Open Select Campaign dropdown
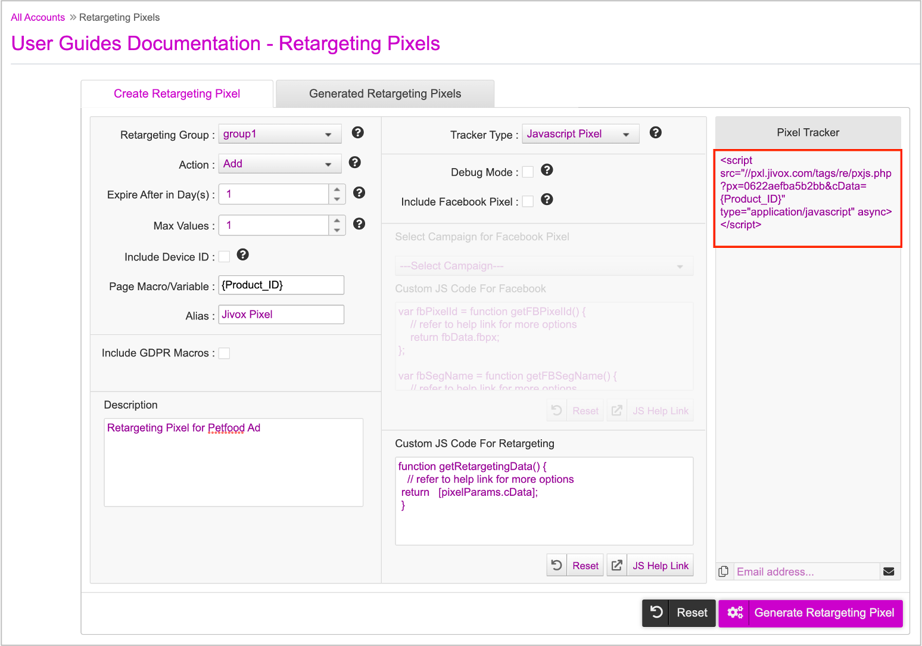 pyautogui.click(x=544, y=266)
